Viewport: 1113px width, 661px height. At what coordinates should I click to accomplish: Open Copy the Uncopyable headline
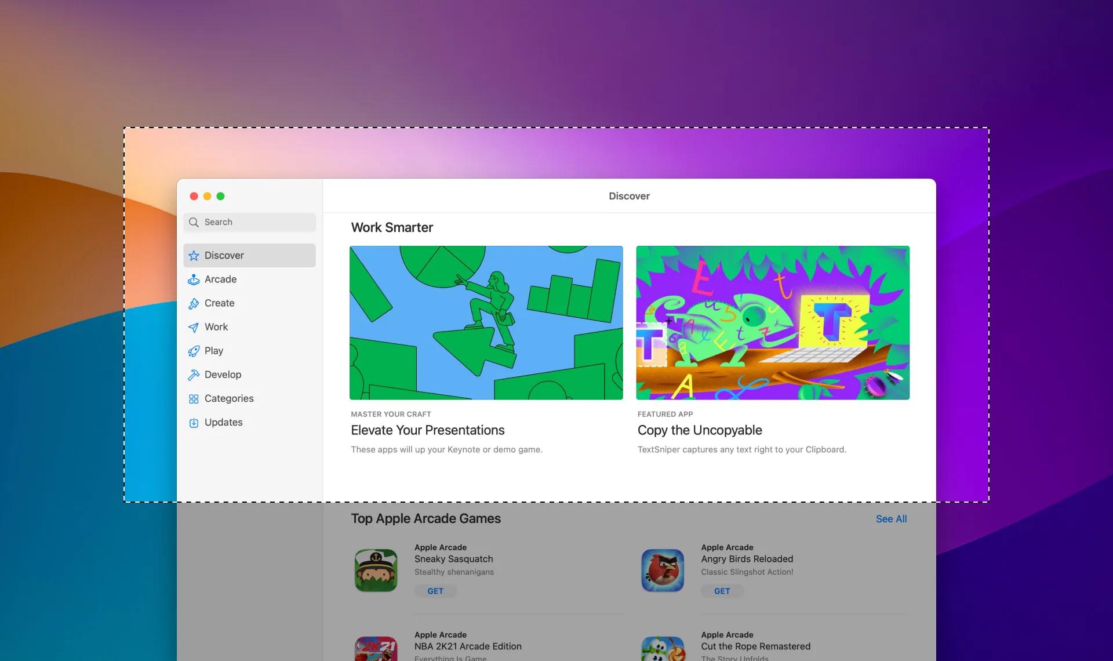tap(700, 430)
